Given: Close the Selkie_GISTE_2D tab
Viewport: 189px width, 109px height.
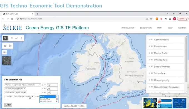Looking at the screenshot, I should [x=32, y=14].
